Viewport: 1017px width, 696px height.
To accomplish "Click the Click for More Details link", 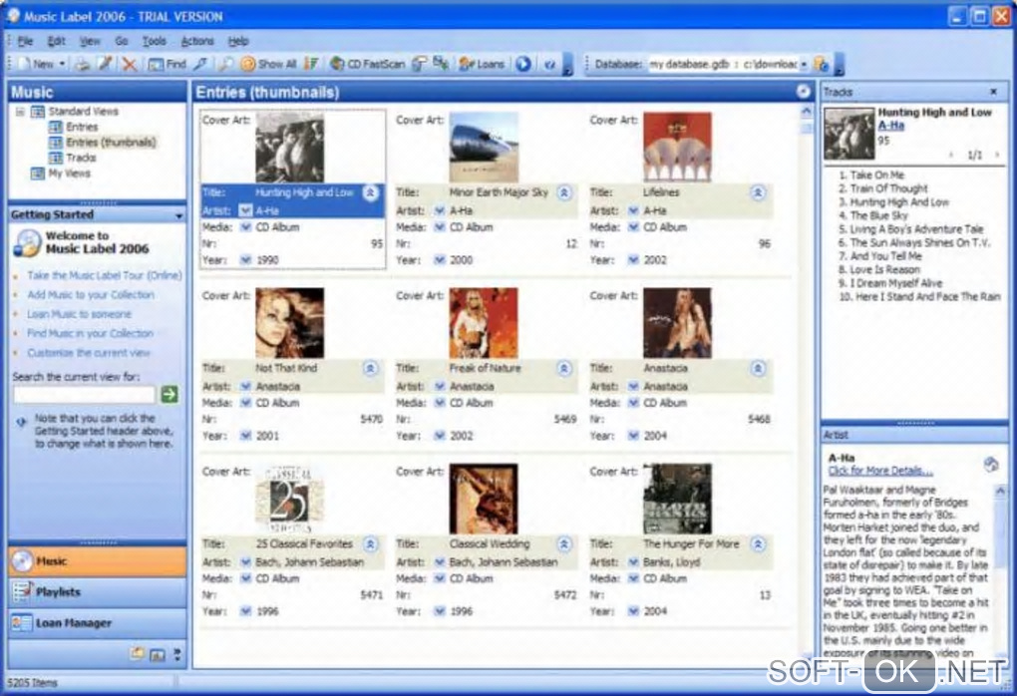I will [880, 471].
